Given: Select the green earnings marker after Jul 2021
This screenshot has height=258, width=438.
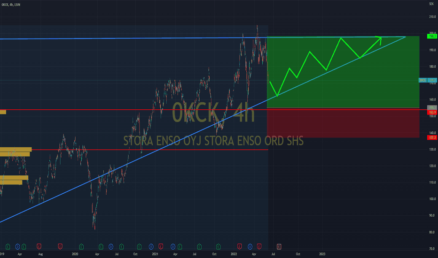Looking at the screenshot, I should pyautogui.click(x=199, y=247).
